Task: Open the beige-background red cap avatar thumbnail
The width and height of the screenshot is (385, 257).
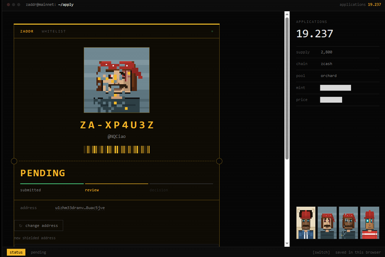Action: [x=306, y=223]
